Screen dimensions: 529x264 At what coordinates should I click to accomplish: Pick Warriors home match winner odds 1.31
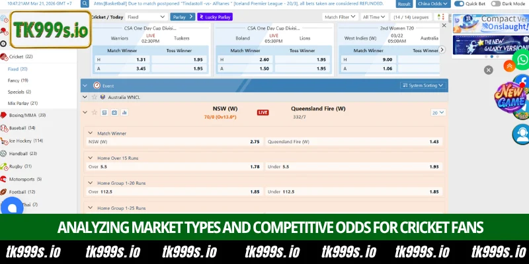click(122, 59)
